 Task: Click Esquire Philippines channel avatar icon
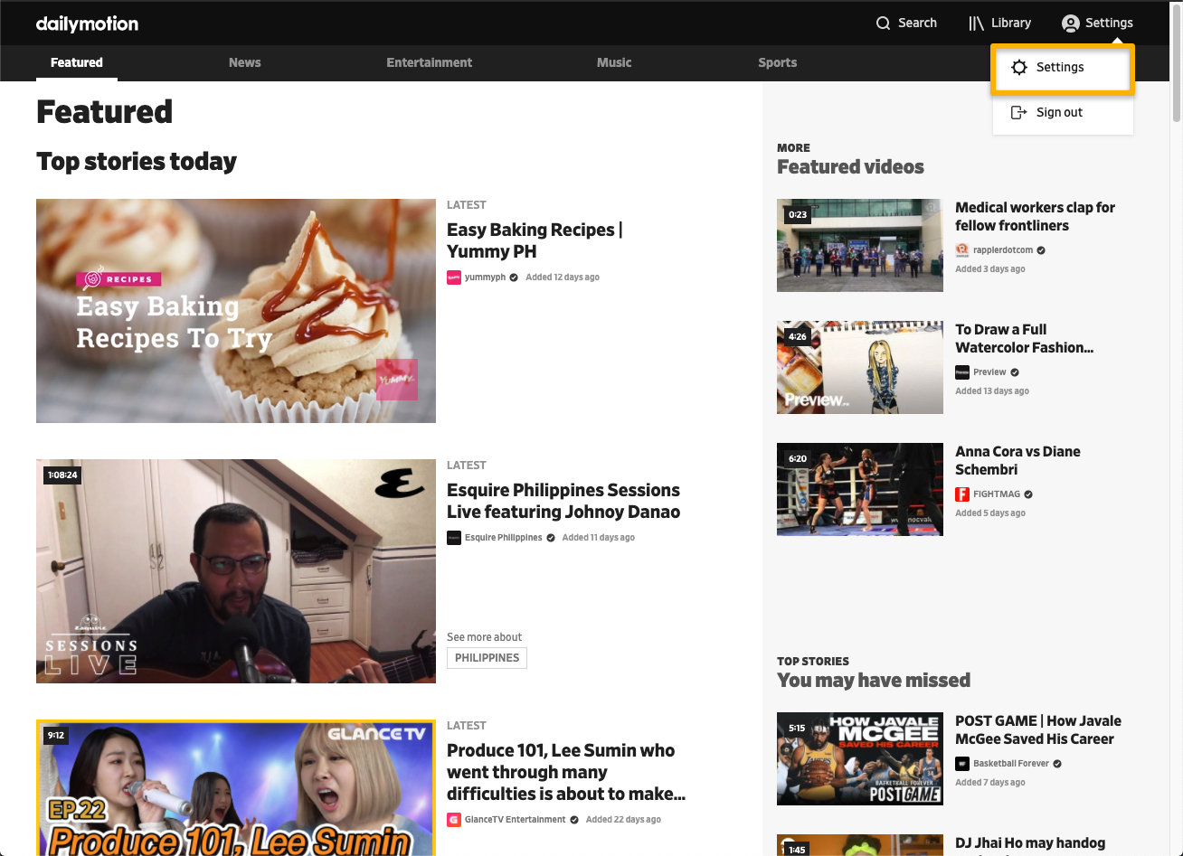click(x=454, y=538)
